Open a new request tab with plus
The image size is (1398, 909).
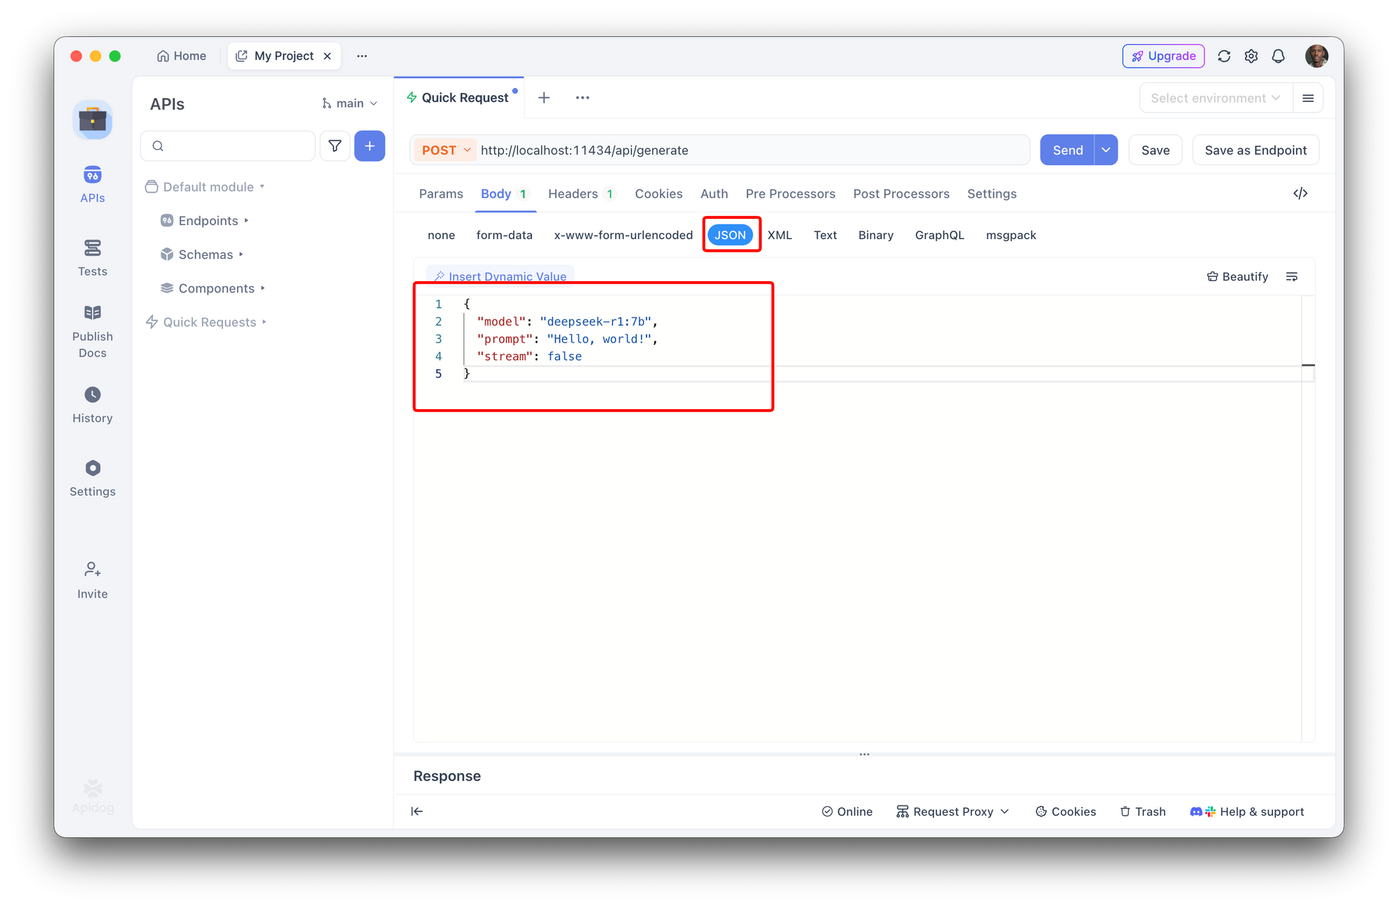click(x=544, y=98)
